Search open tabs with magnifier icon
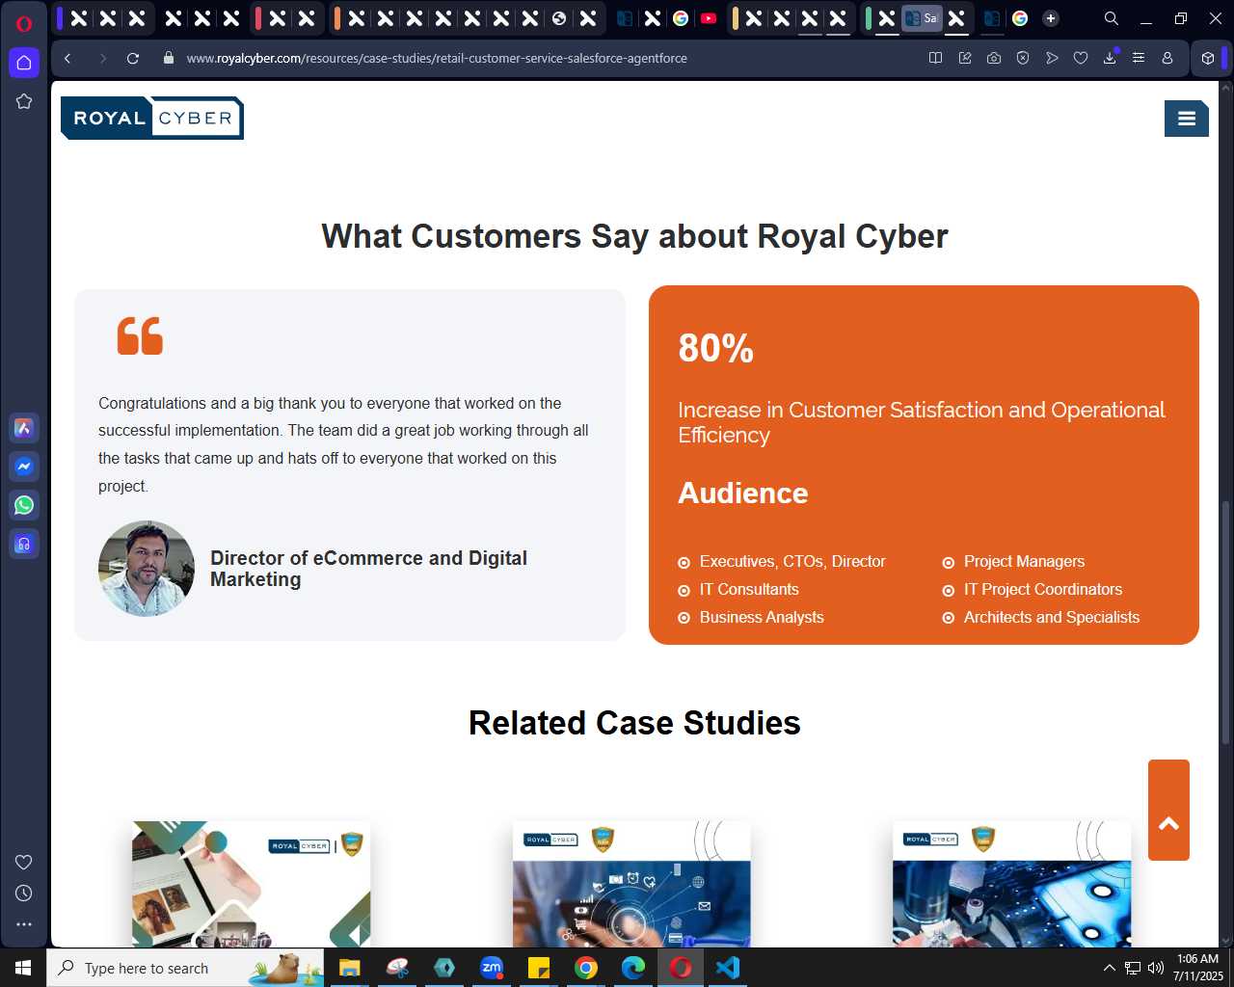 (x=1112, y=18)
